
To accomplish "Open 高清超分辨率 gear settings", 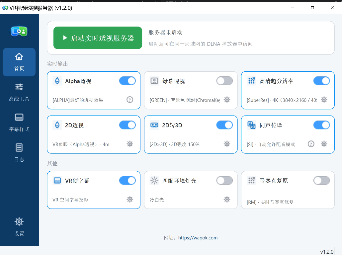I will tap(324, 100).
